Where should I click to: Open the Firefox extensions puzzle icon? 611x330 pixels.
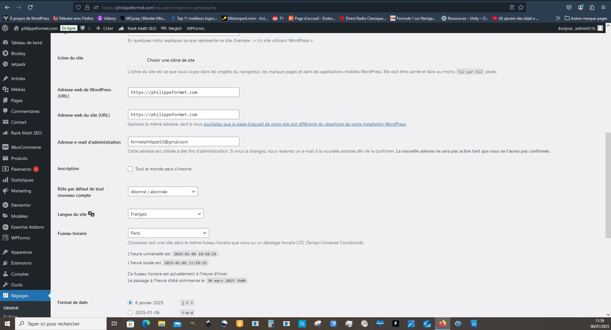coord(592,7)
